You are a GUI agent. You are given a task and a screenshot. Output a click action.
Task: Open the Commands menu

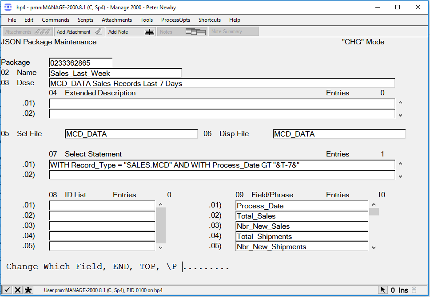56,20
